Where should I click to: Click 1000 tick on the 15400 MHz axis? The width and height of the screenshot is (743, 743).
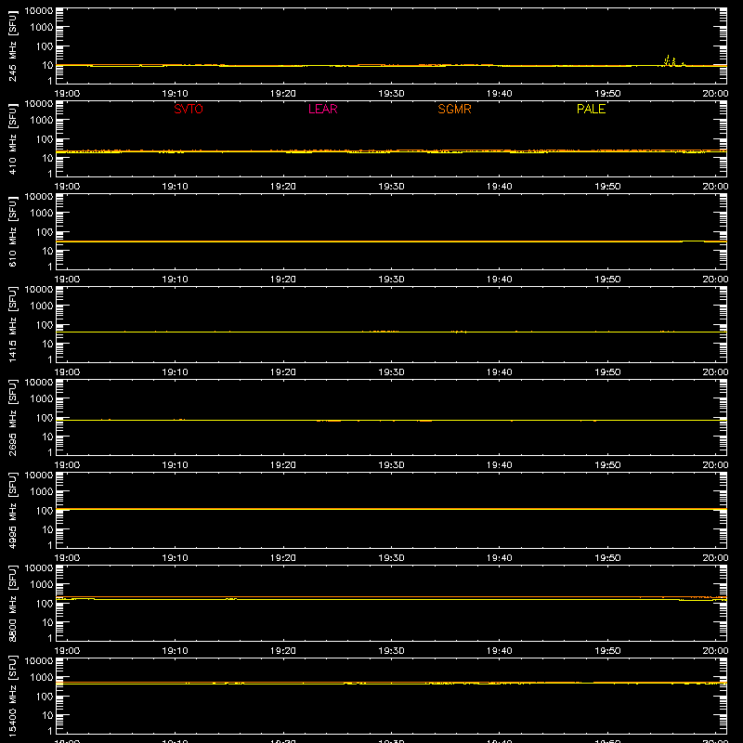pos(42,677)
